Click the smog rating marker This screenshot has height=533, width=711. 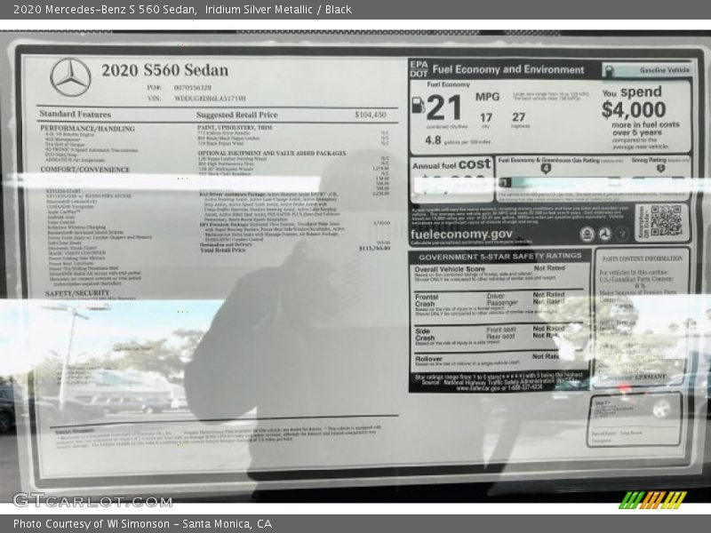(x=660, y=168)
